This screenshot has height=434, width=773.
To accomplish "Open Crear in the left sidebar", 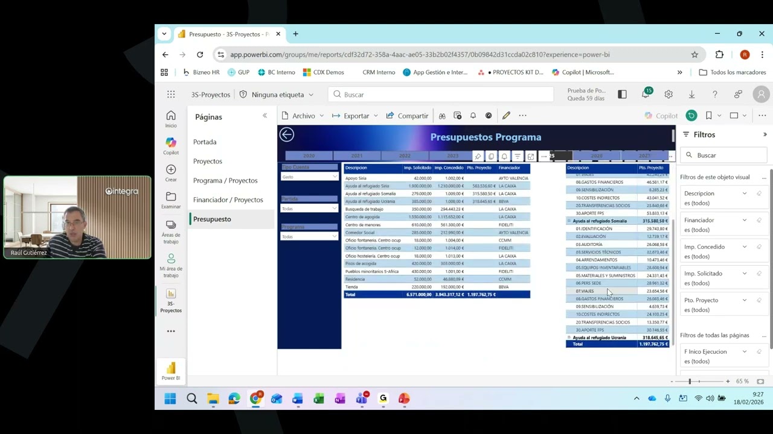I will coord(171,173).
